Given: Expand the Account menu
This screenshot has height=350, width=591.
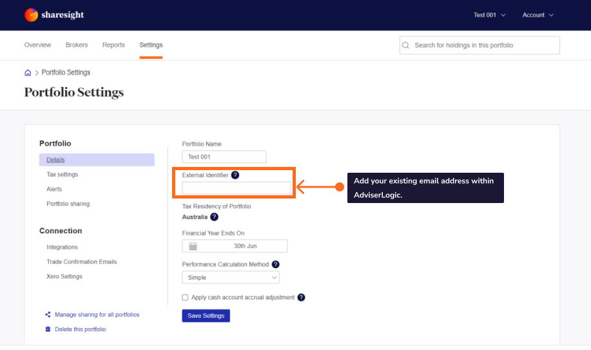Looking at the screenshot, I should (538, 15).
